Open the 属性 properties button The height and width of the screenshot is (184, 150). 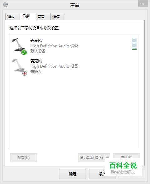[x=127, y=156]
